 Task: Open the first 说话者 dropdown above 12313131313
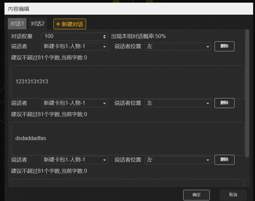(x=74, y=46)
